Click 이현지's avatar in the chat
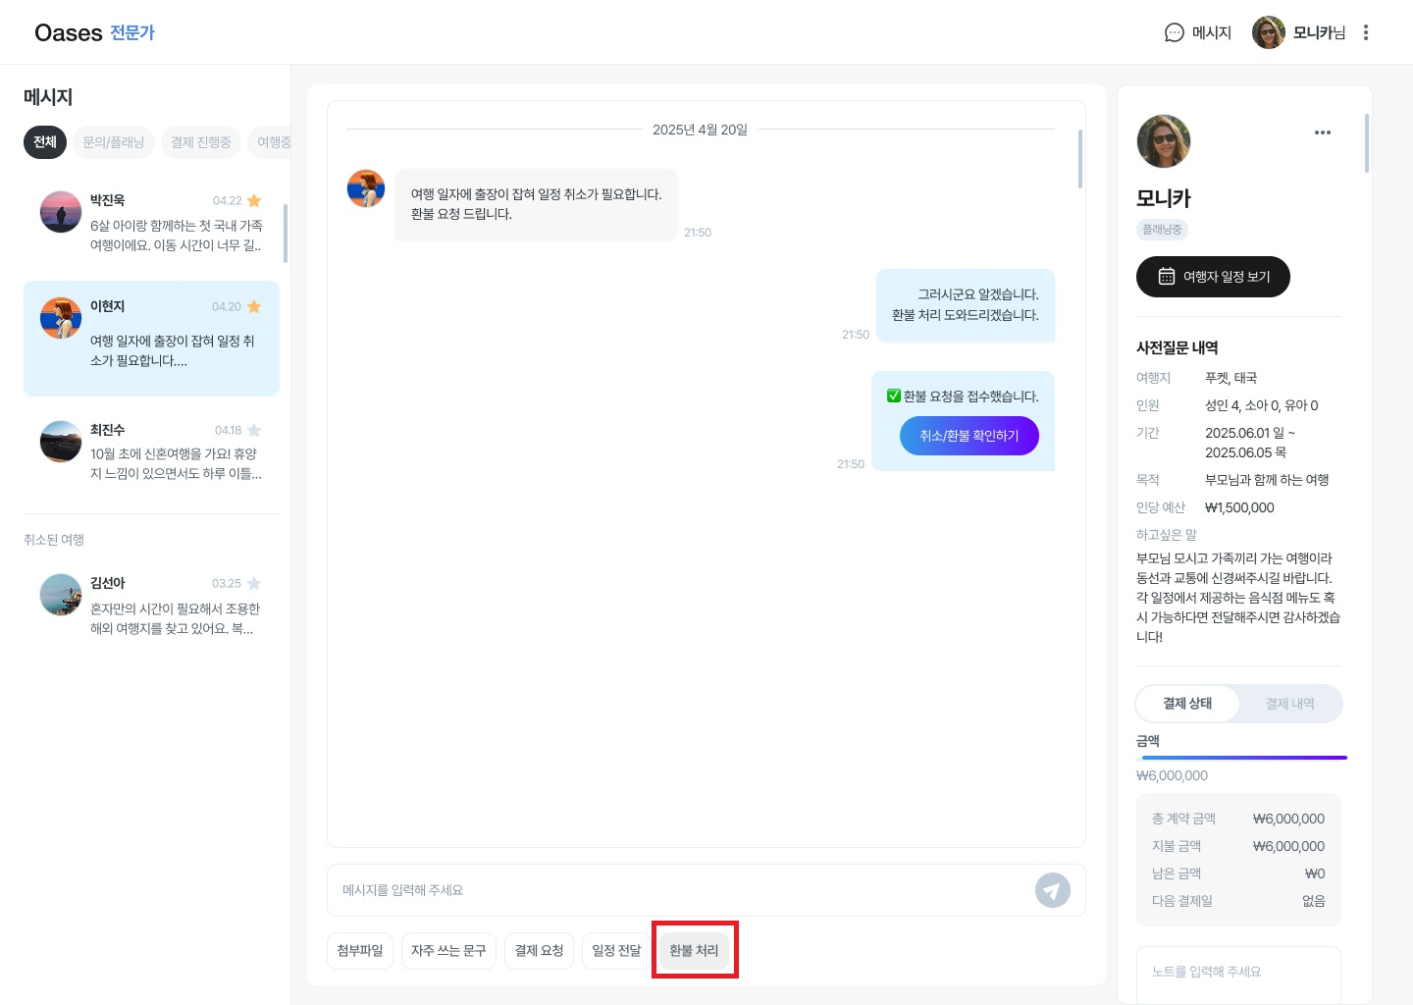 tap(366, 188)
